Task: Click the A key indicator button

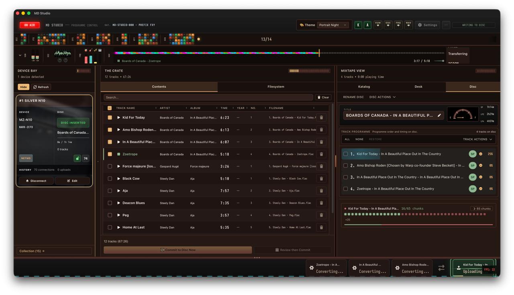Action: (367, 25)
